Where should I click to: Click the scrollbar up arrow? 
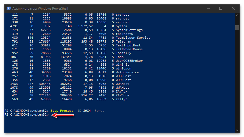click(237, 14)
